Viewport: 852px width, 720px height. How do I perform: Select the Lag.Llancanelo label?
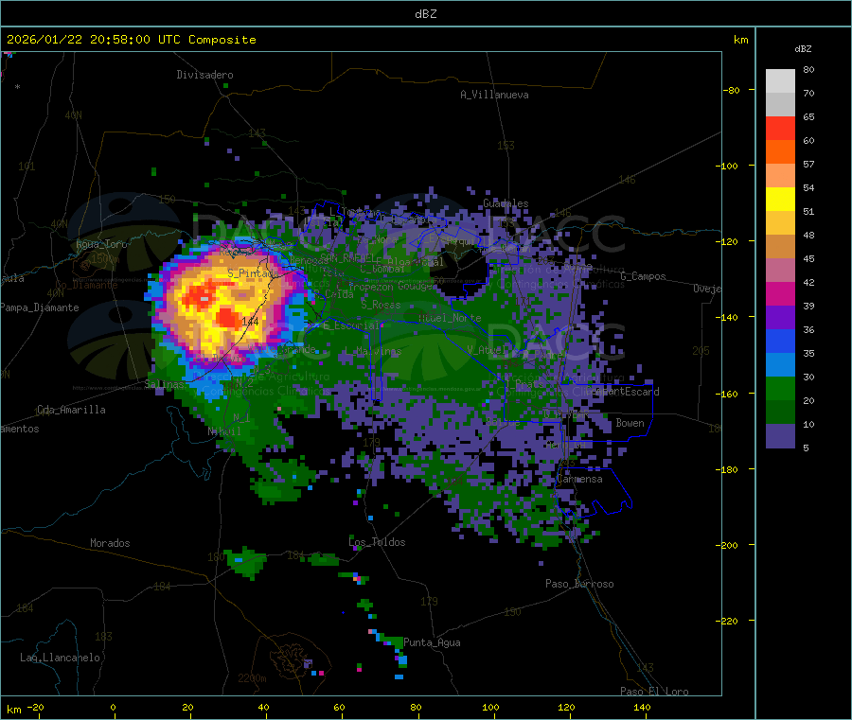(60, 658)
